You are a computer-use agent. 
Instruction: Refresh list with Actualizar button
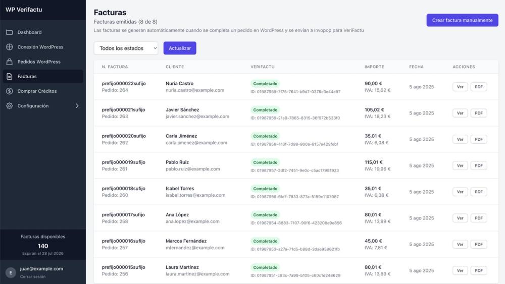[180, 48]
